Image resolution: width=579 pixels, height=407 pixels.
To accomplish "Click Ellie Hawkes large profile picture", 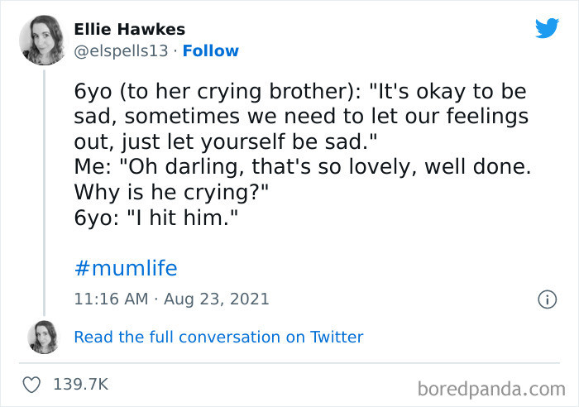I will 41,40.
